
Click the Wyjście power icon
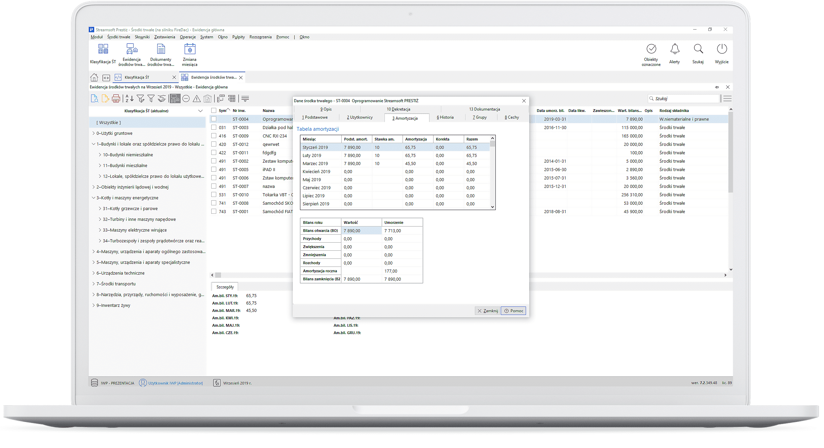(722, 49)
